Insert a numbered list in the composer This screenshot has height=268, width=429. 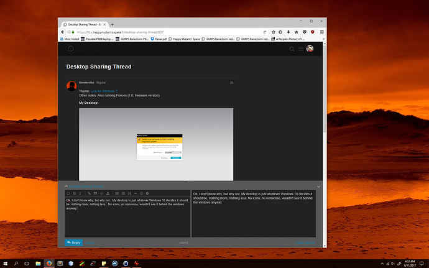point(123,193)
